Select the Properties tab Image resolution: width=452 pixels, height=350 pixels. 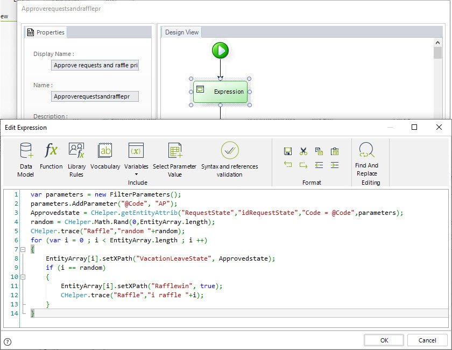(46, 32)
